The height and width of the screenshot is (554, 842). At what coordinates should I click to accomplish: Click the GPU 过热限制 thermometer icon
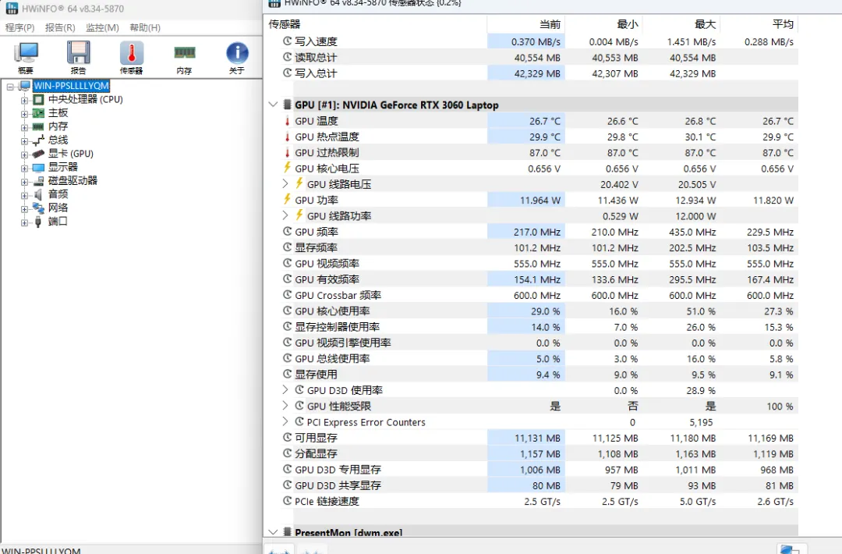click(x=287, y=153)
